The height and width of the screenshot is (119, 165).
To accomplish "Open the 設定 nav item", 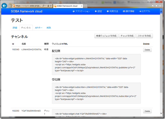I will coord(98,11).
